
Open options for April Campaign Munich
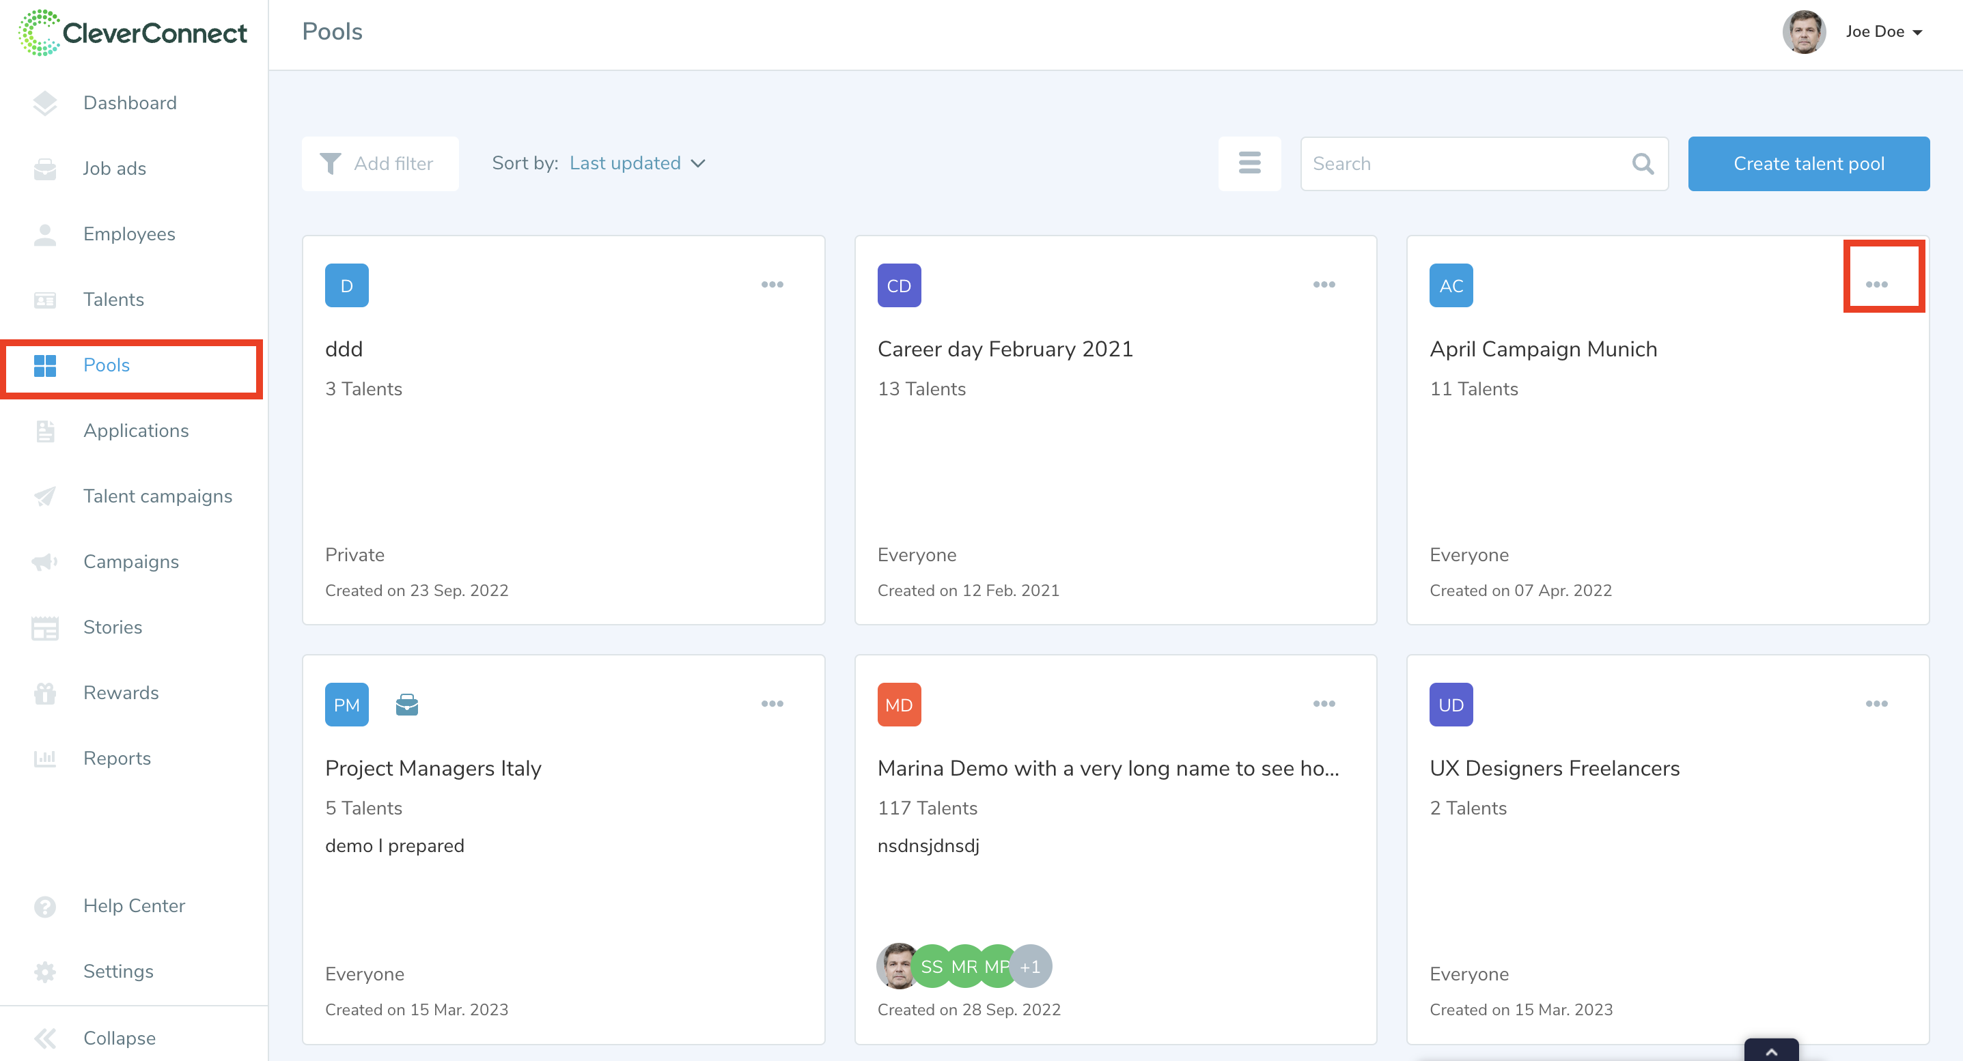tap(1876, 285)
